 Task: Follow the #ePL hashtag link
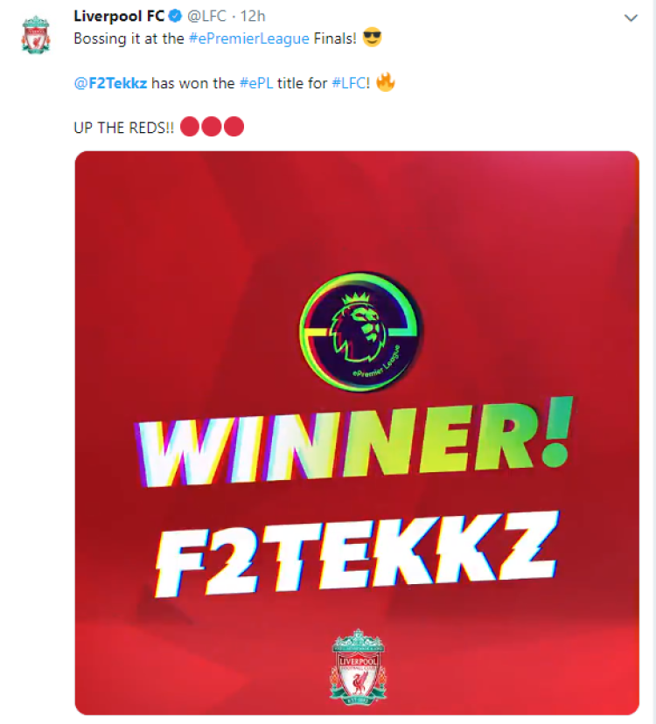click(x=256, y=83)
